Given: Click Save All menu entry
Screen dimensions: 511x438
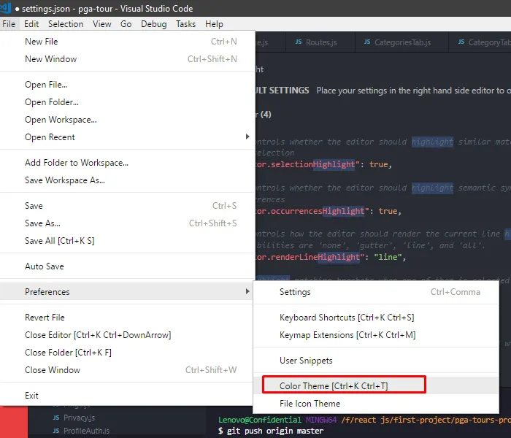Looking at the screenshot, I should coord(128,241).
